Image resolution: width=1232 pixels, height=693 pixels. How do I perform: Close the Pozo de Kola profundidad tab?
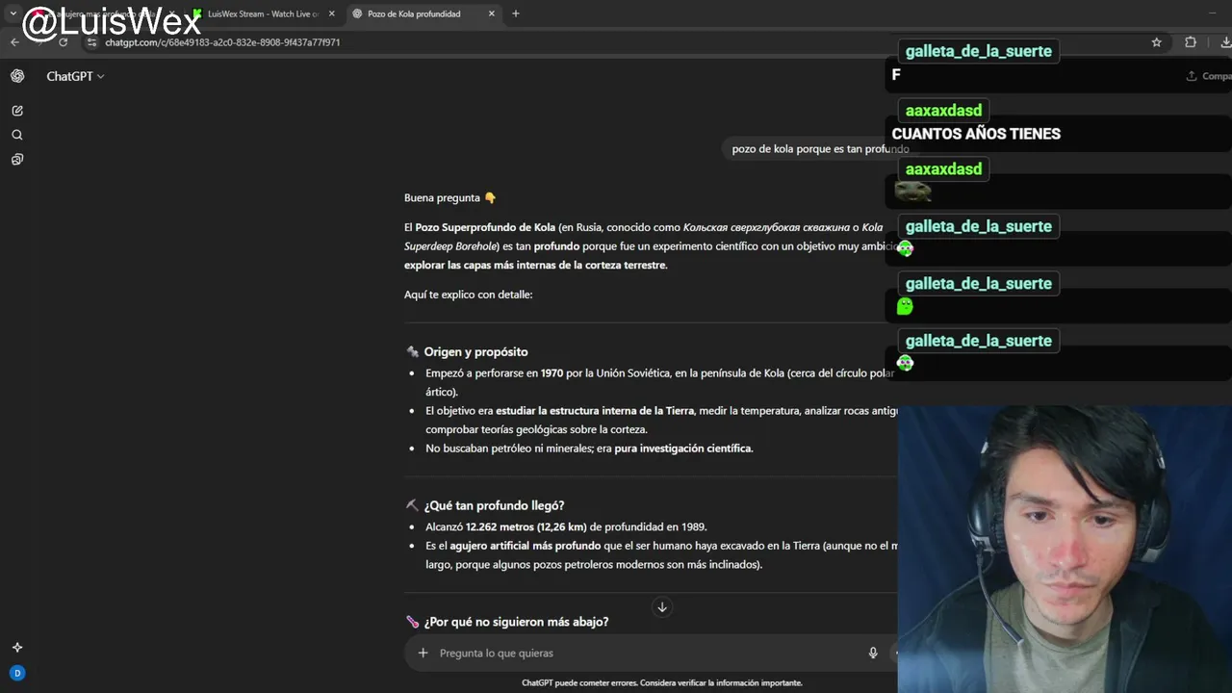[x=492, y=13]
